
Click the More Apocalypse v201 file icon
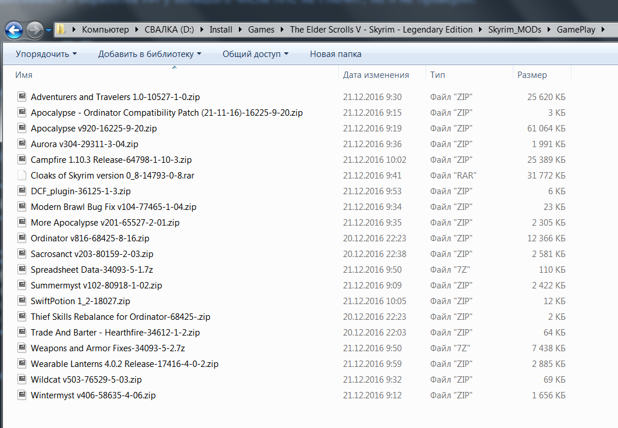click(22, 222)
